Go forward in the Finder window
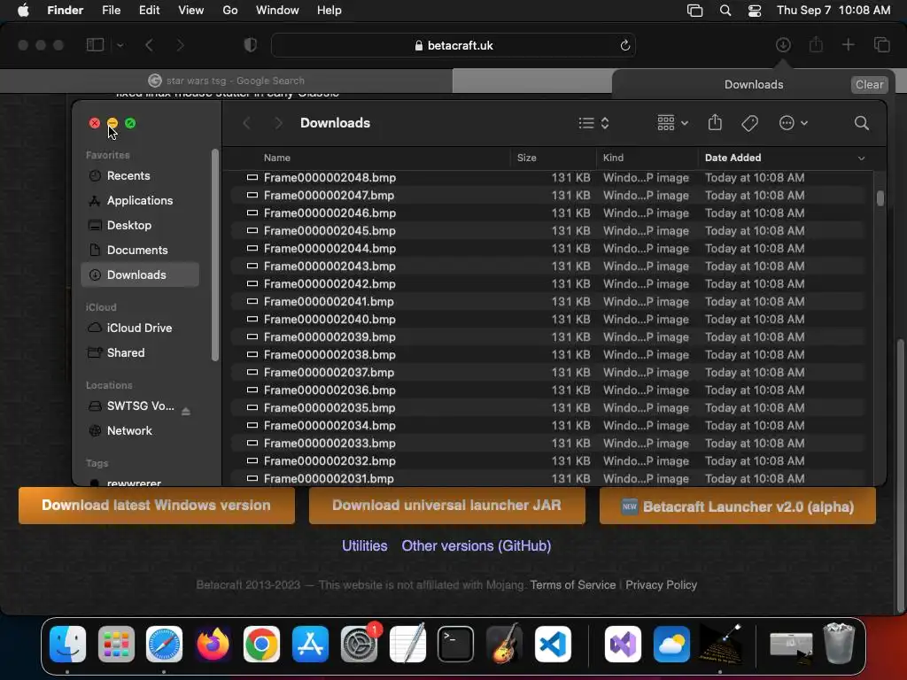Image resolution: width=907 pixels, height=680 pixels. click(x=278, y=123)
